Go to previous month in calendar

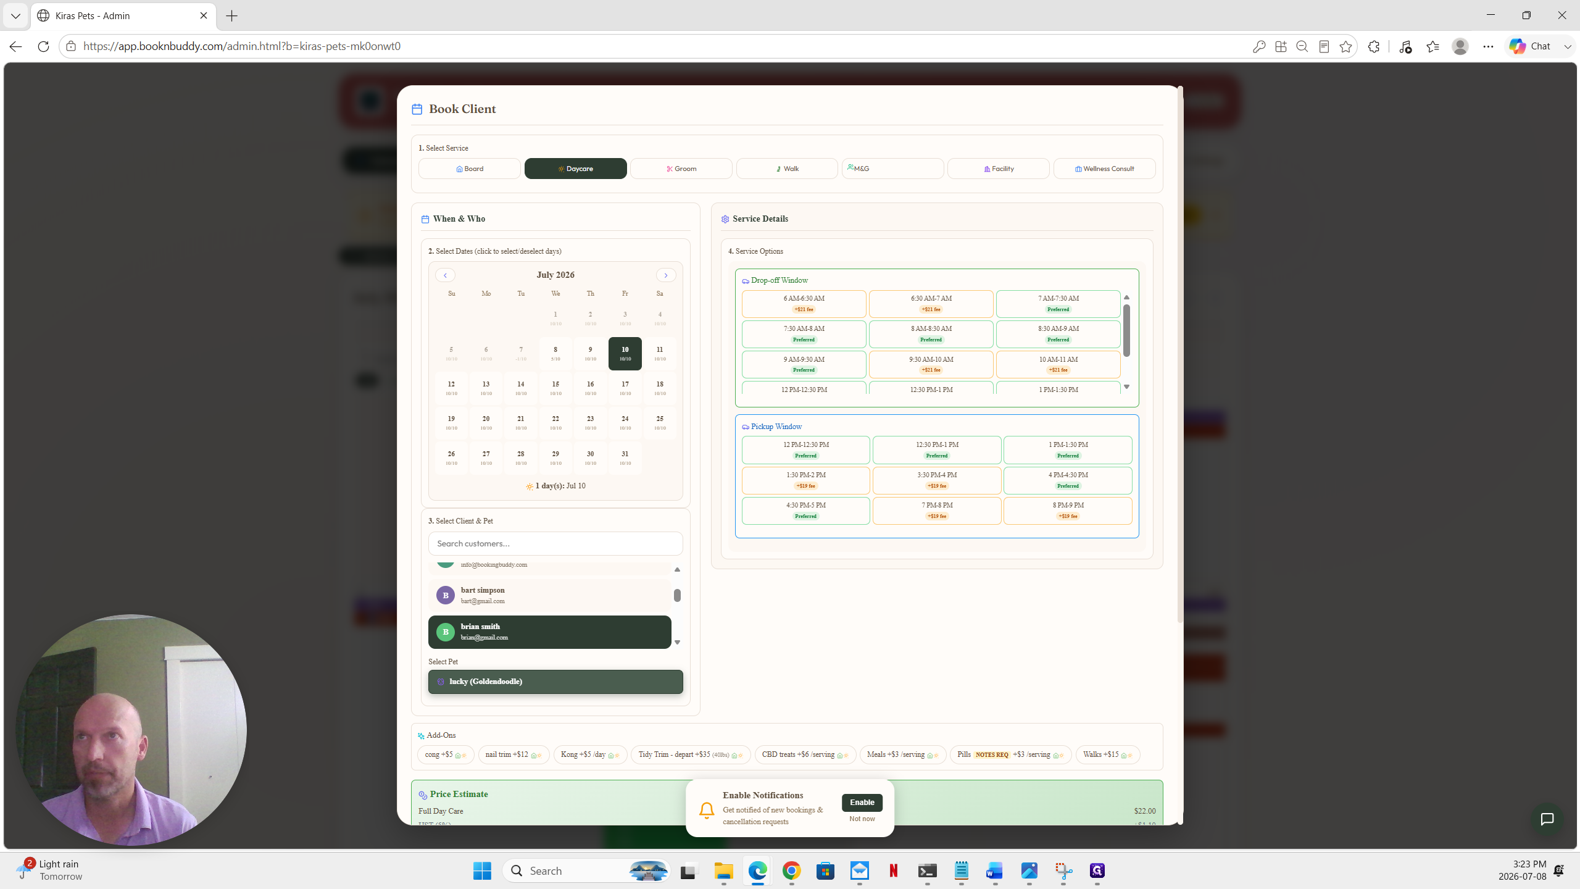point(445,275)
